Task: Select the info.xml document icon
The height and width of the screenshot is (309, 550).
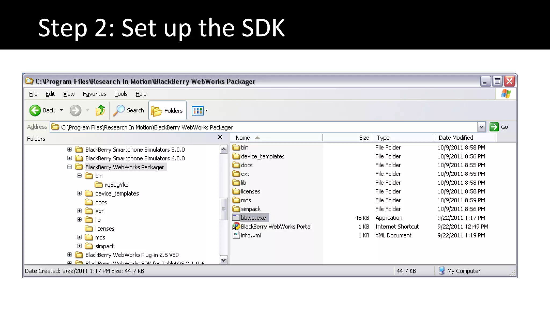Action: tap(236, 235)
